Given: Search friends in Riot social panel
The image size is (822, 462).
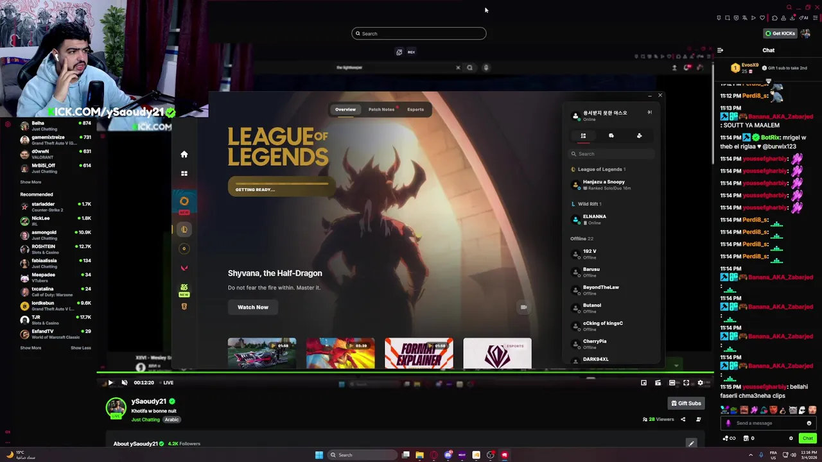Looking at the screenshot, I should (611, 154).
